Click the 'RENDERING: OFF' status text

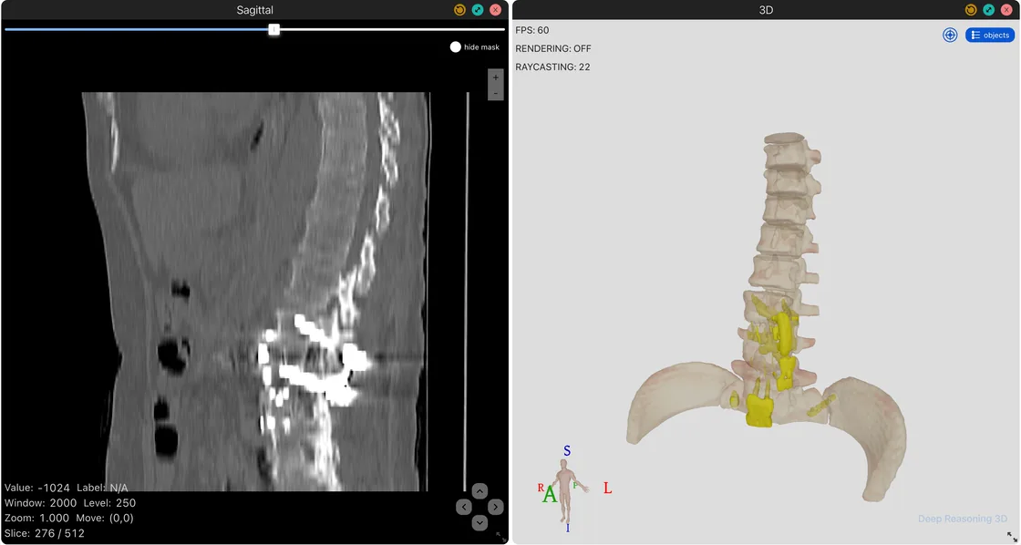tap(553, 49)
